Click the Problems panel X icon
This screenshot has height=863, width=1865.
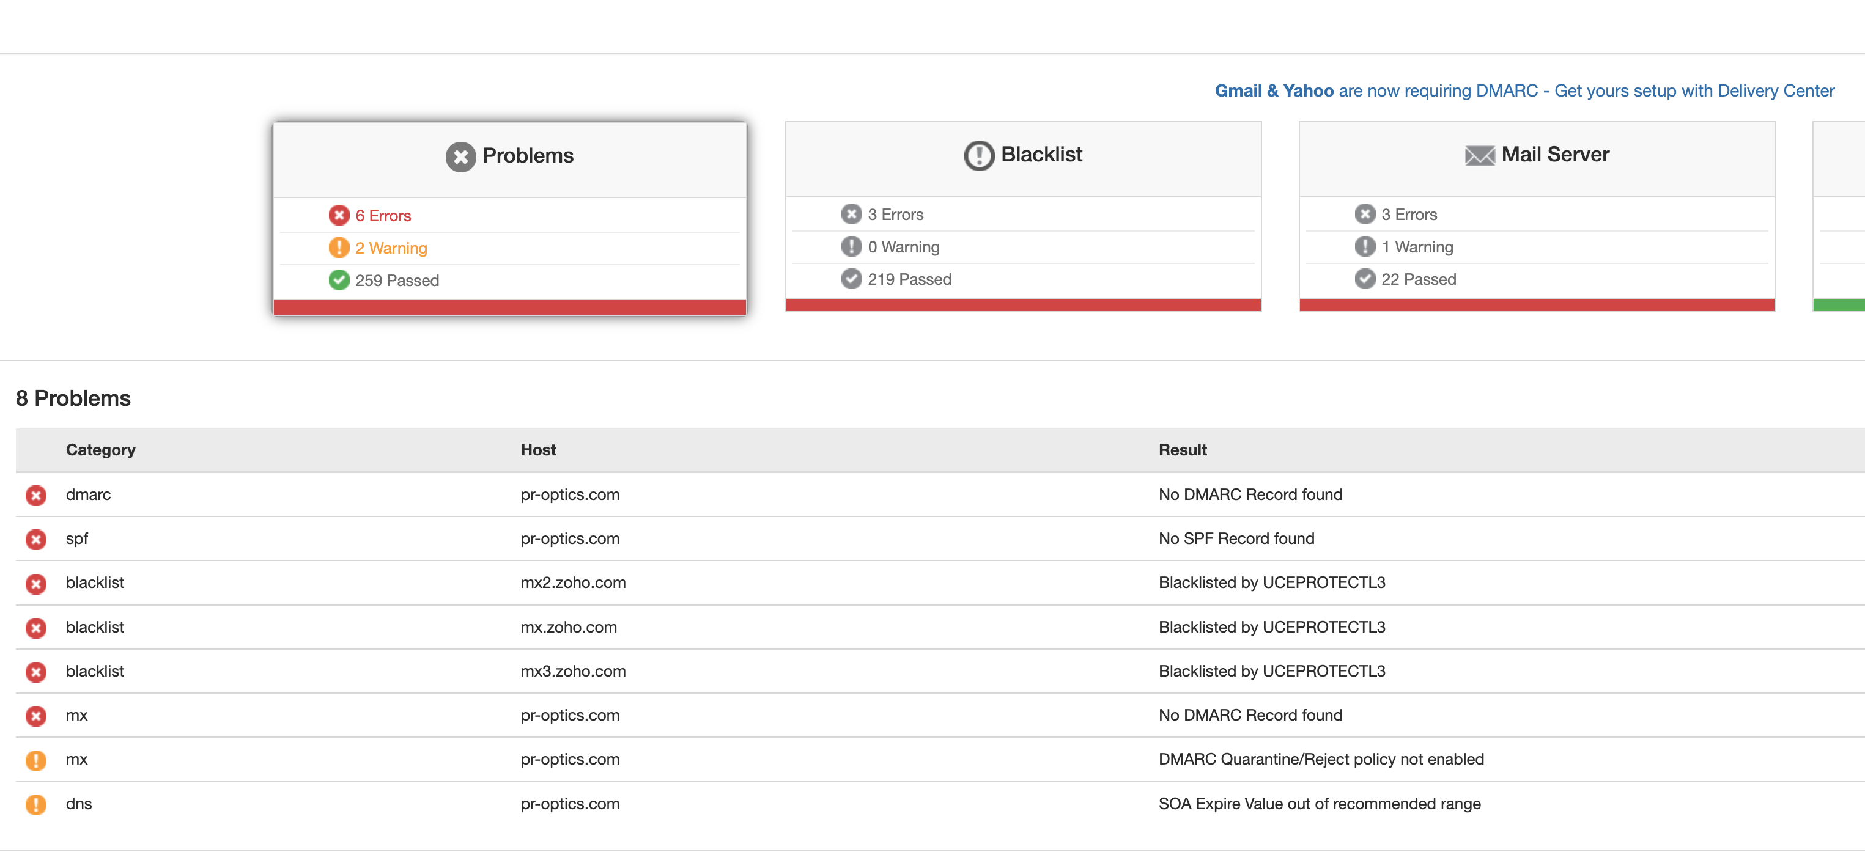point(460,156)
